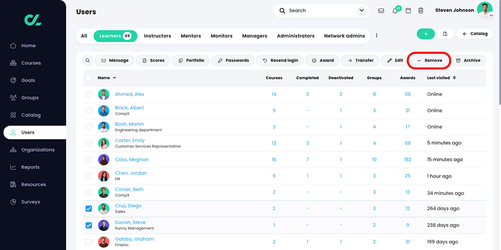Click Cass, Meghan's awards count of 182
Viewport: 501px width, 250px height.
[x=407, y=159]
